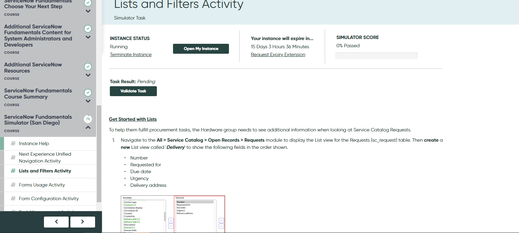Click the 'Lists and Filters Activity' page title

tap(179, 4)
